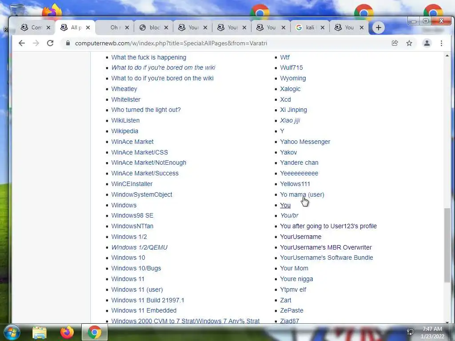Reload the current page
Viewport: 455px width, 341px height.
50,43
